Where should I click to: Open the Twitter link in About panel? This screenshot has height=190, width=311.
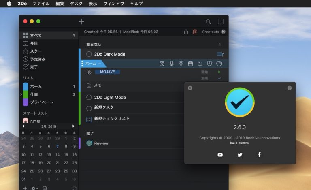[240, 155]
